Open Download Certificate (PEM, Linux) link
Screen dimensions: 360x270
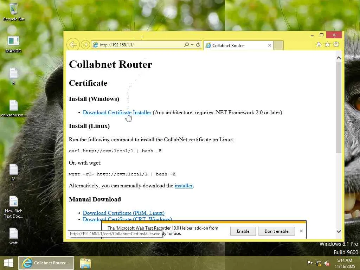pos(123,213)
